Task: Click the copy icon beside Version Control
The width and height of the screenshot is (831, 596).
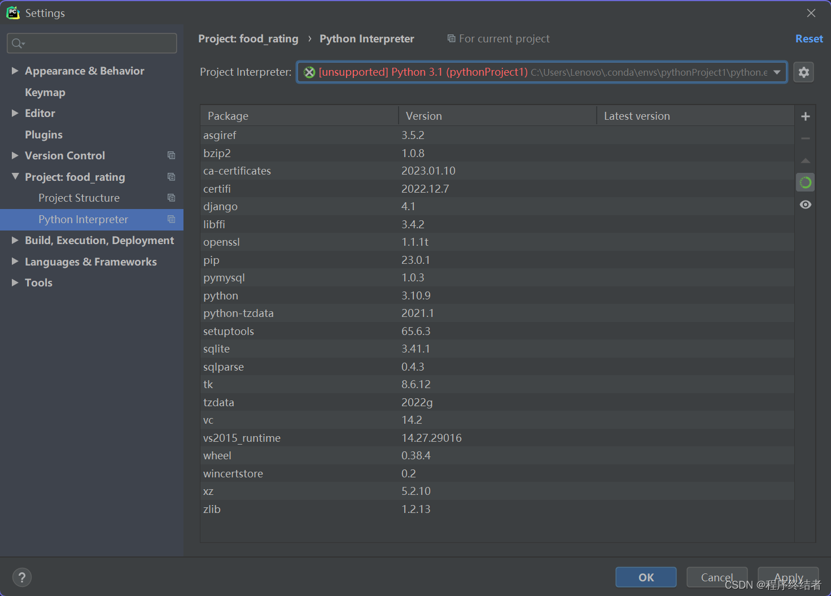Action: 171,155
